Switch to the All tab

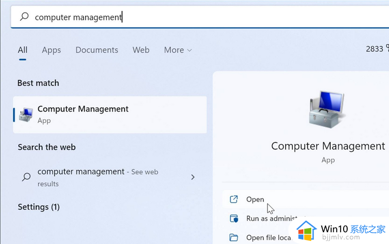coord(22,50)
